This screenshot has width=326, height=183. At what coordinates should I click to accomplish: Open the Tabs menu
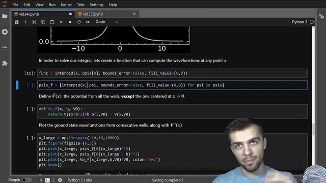80,5
